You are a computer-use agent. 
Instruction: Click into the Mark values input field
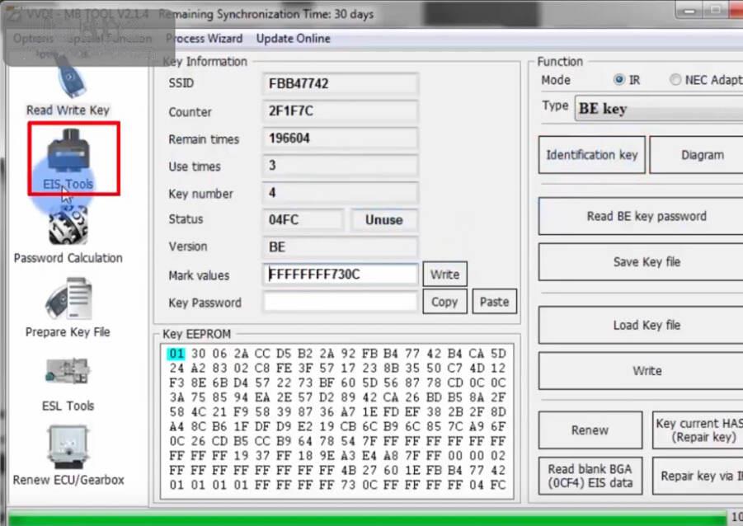point(341,275)
